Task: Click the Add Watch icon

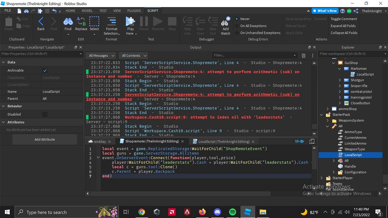Action: [x=225, y=22]
